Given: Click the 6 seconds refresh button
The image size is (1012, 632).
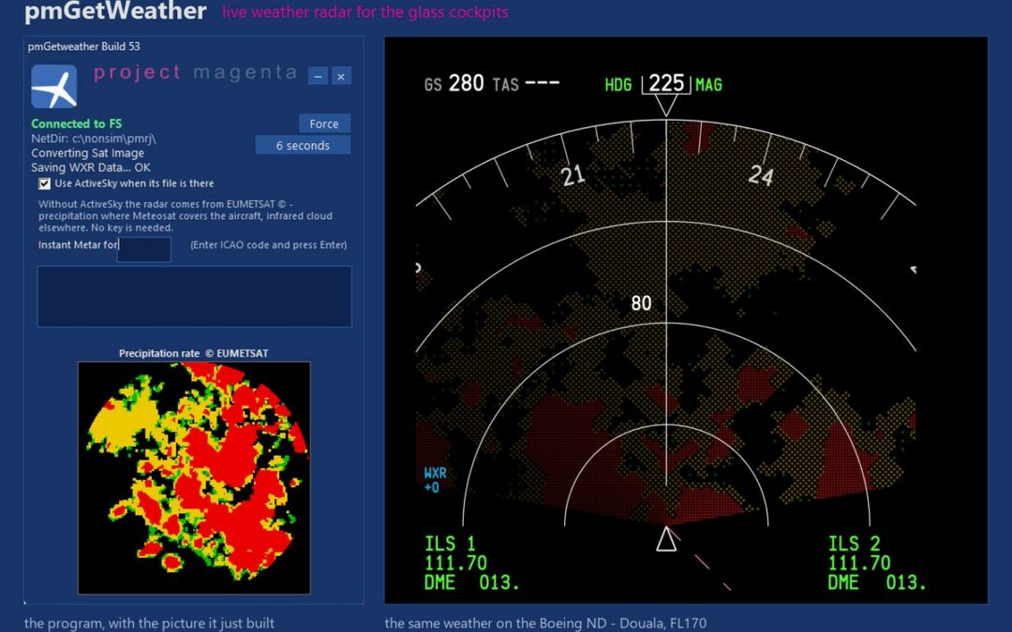Looking at the screenshot, I should (303, 146).
